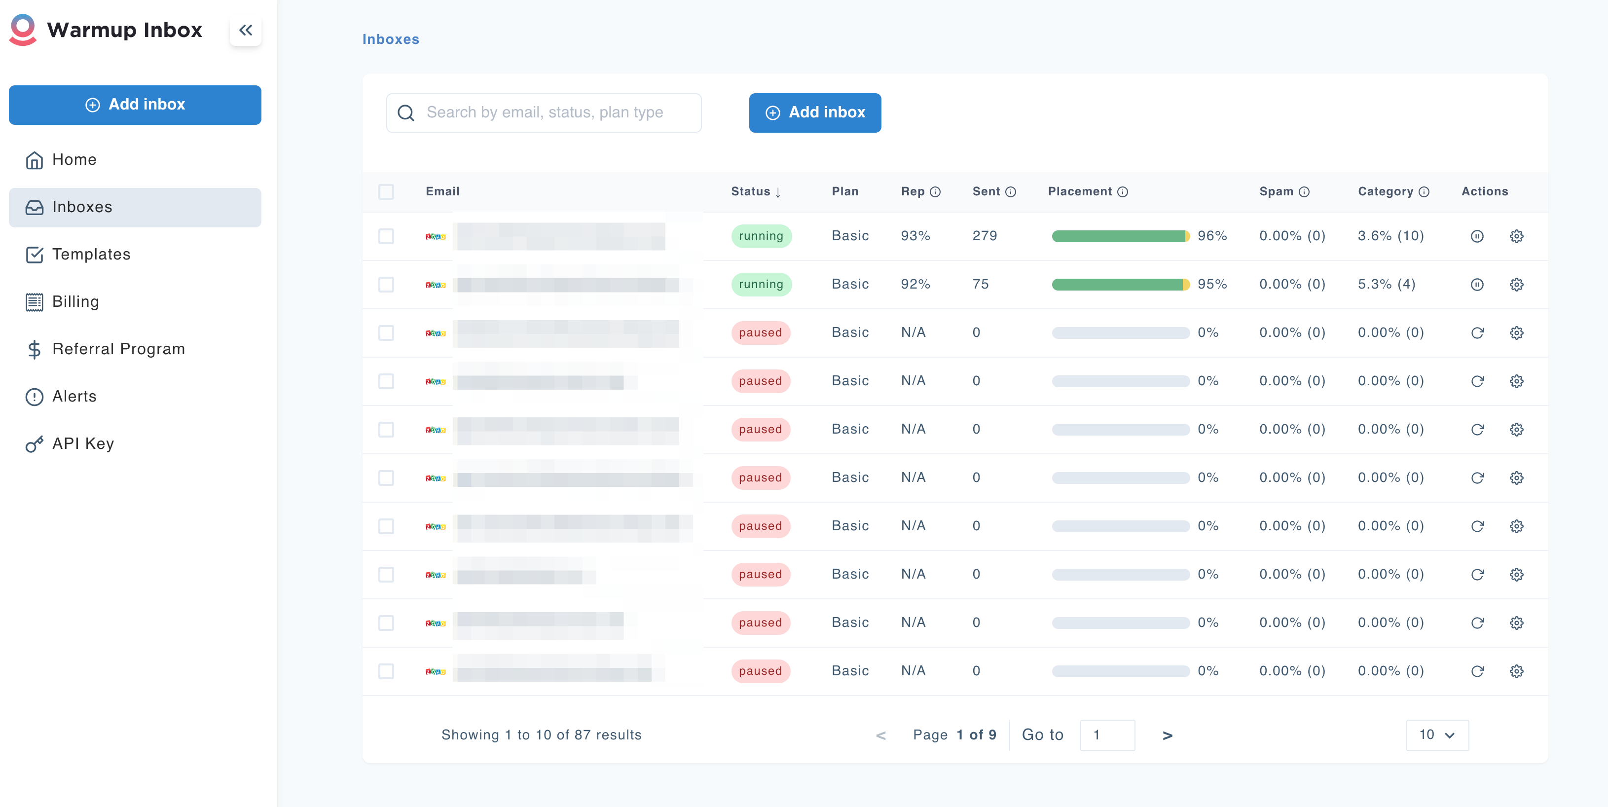Show info tooltip for Category column
This screenshot has height=807, width=1608.
tap(1423, 191)
